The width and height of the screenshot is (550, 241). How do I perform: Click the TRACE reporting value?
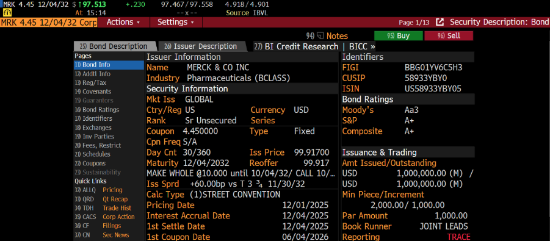point(458,237)
